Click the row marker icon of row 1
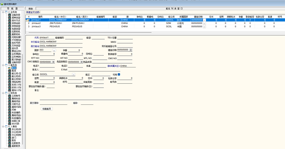Image resolution: width=285 pixels, height=149 pixels. (x=28, y=20)
